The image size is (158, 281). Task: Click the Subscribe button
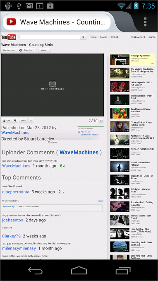click(x=26, y=50)
